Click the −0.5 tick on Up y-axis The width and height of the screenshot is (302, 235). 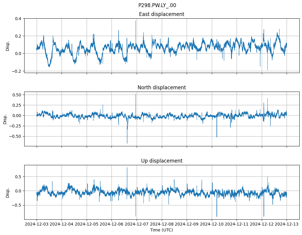click(17, 205)
